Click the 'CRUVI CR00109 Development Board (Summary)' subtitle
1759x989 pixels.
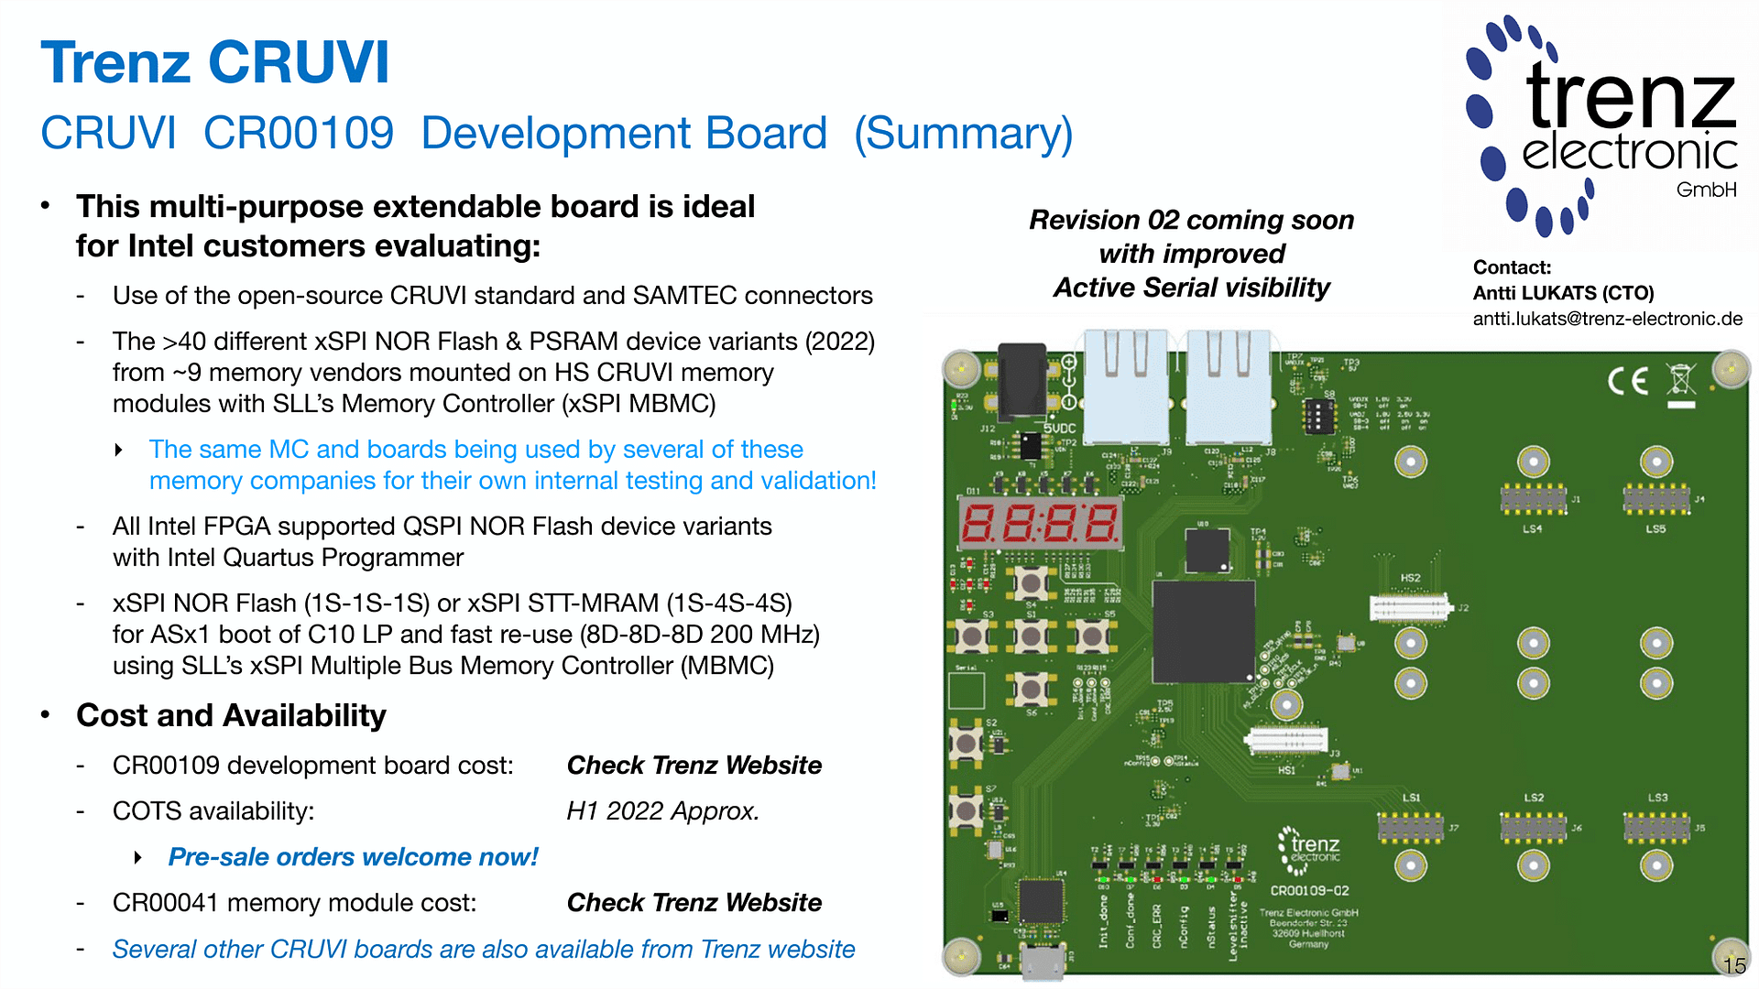coord(556,134)
